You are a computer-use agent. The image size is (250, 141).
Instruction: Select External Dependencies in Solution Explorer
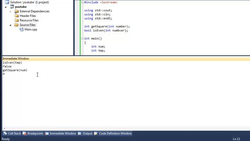[x=34, y=11]
